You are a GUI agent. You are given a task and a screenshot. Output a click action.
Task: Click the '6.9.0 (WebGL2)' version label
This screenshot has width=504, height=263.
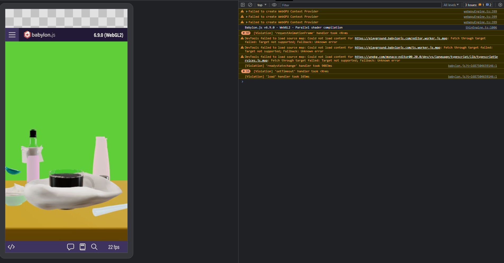(108, 35)
